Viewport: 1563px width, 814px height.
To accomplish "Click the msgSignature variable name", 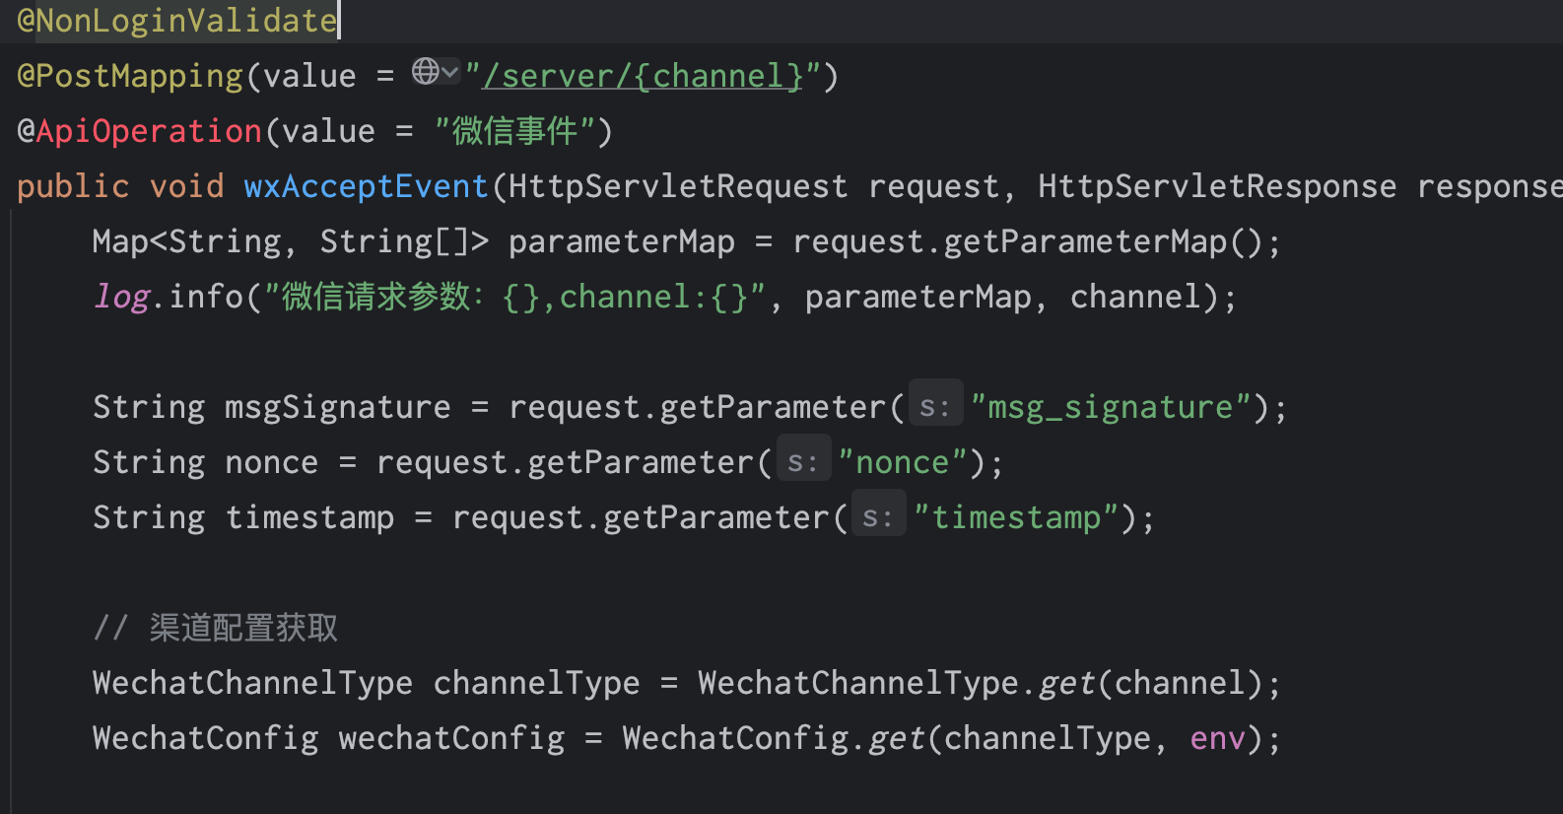I will coord(338,407).
